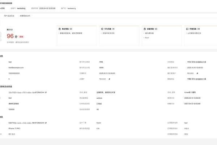Image resolution: width=217 pixels, height=145 pixels.
Task: Click the 行为风险 card cube icon
Action: click(x=102, y=29)
